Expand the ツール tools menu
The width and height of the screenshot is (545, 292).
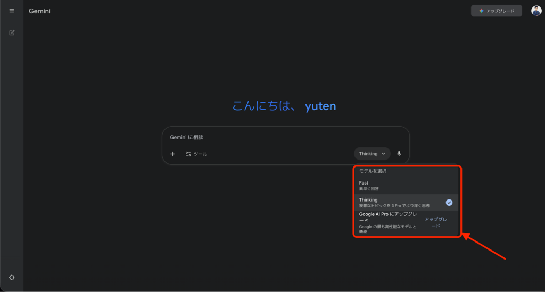click(x=200, y=154)
